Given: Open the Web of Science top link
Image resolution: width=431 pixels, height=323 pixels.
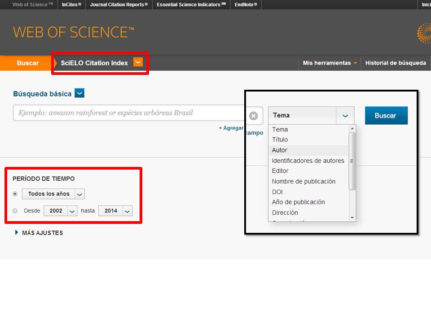Looking at the screenshot, I should coord(32,4).
